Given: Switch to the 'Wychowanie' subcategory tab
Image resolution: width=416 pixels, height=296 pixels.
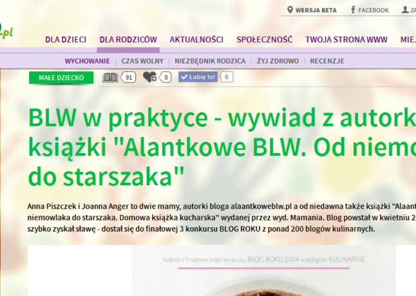Looking at the screenshot, I should (x=88, y=61).
